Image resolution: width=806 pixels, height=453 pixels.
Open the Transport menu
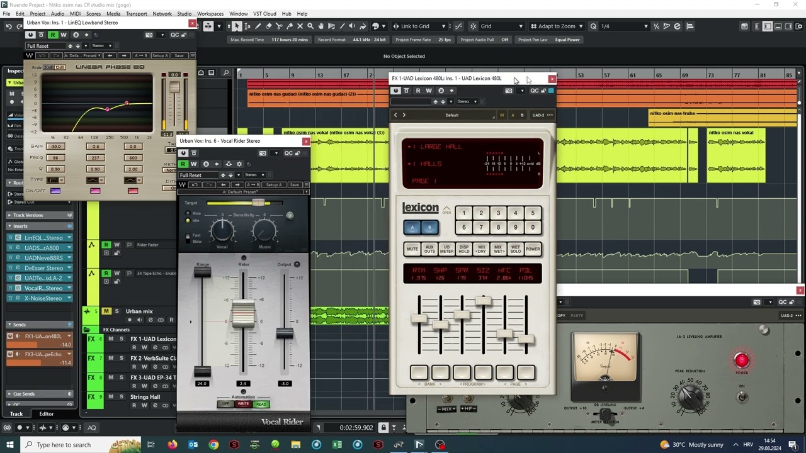tap(137, 14)
